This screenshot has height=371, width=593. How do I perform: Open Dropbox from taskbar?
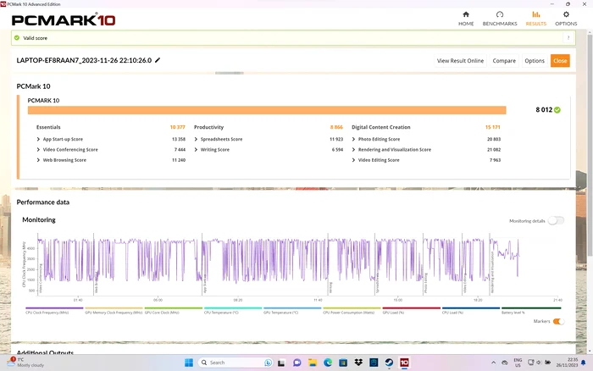(358, 363)
